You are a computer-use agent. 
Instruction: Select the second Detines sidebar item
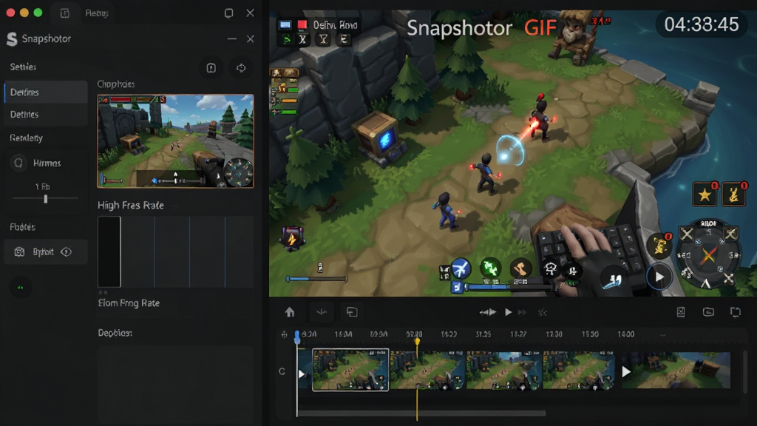pos(46,115)
